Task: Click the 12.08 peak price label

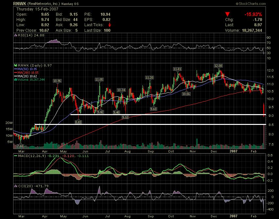Action: (218, 66)
